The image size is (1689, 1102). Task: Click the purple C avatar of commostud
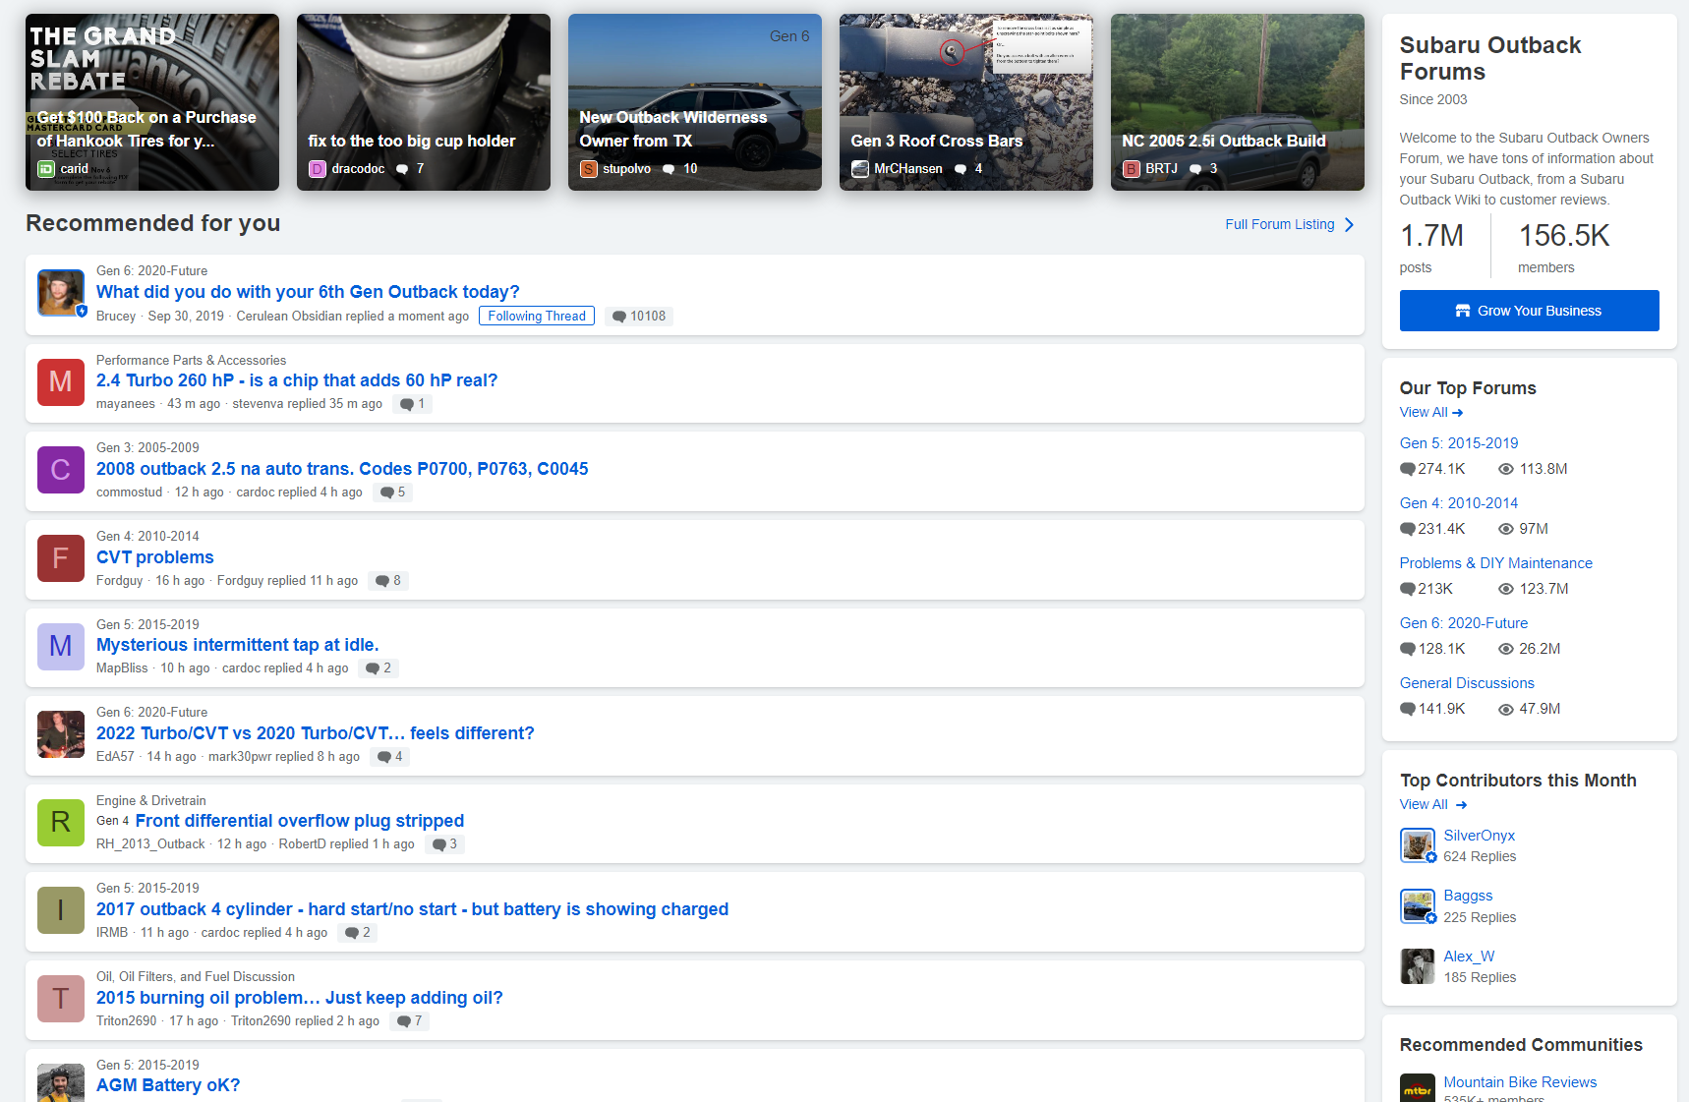(x=61, y=470)
